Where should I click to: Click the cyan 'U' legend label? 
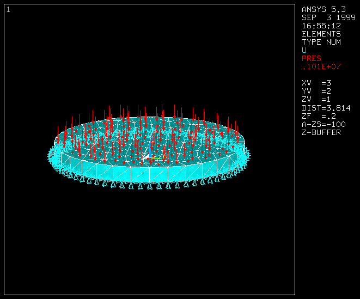(x=304, y=50)
